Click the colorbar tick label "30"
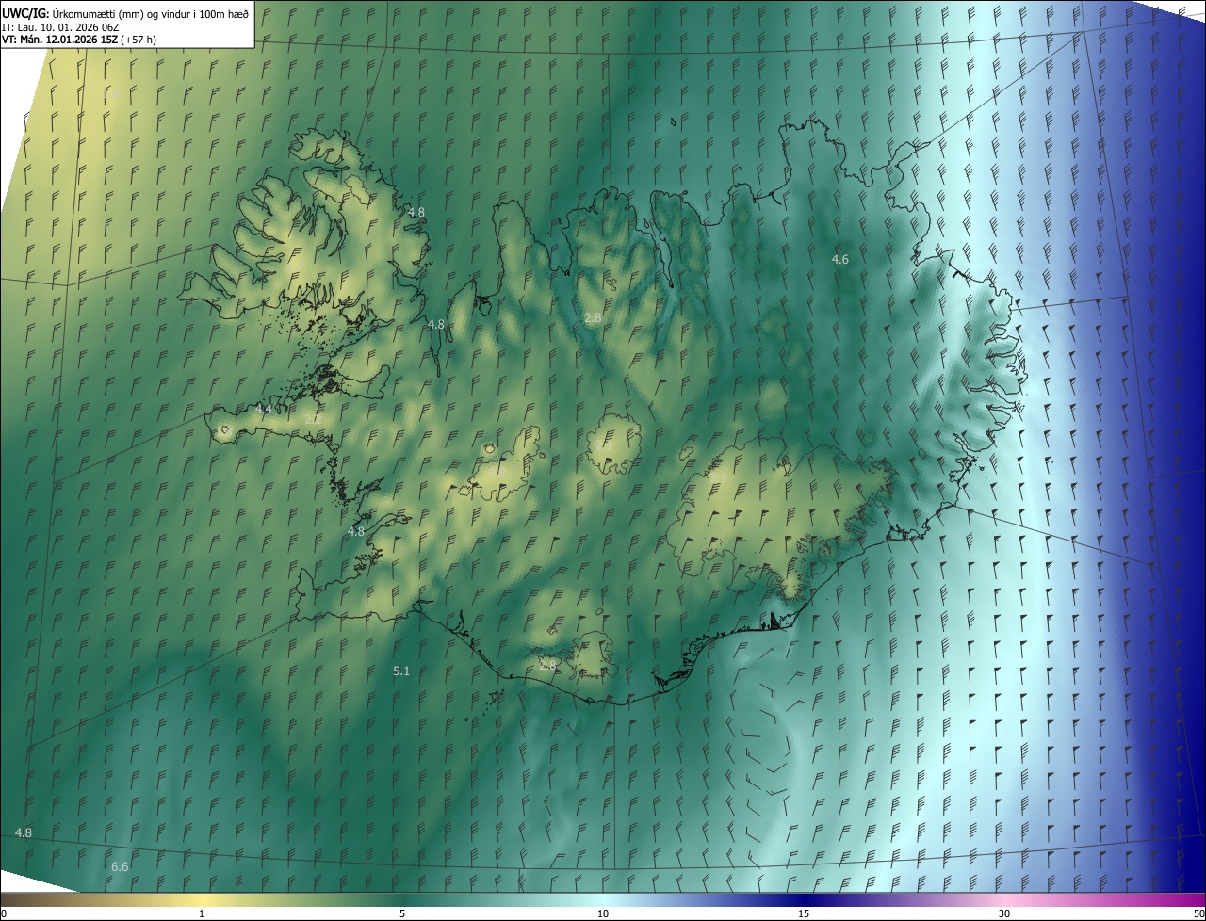Viewport: 1206px width, 921px height. tap(1004, 913)
